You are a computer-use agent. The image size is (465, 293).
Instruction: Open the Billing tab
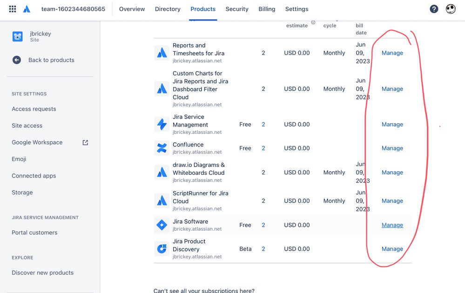[x=267, y=9]
